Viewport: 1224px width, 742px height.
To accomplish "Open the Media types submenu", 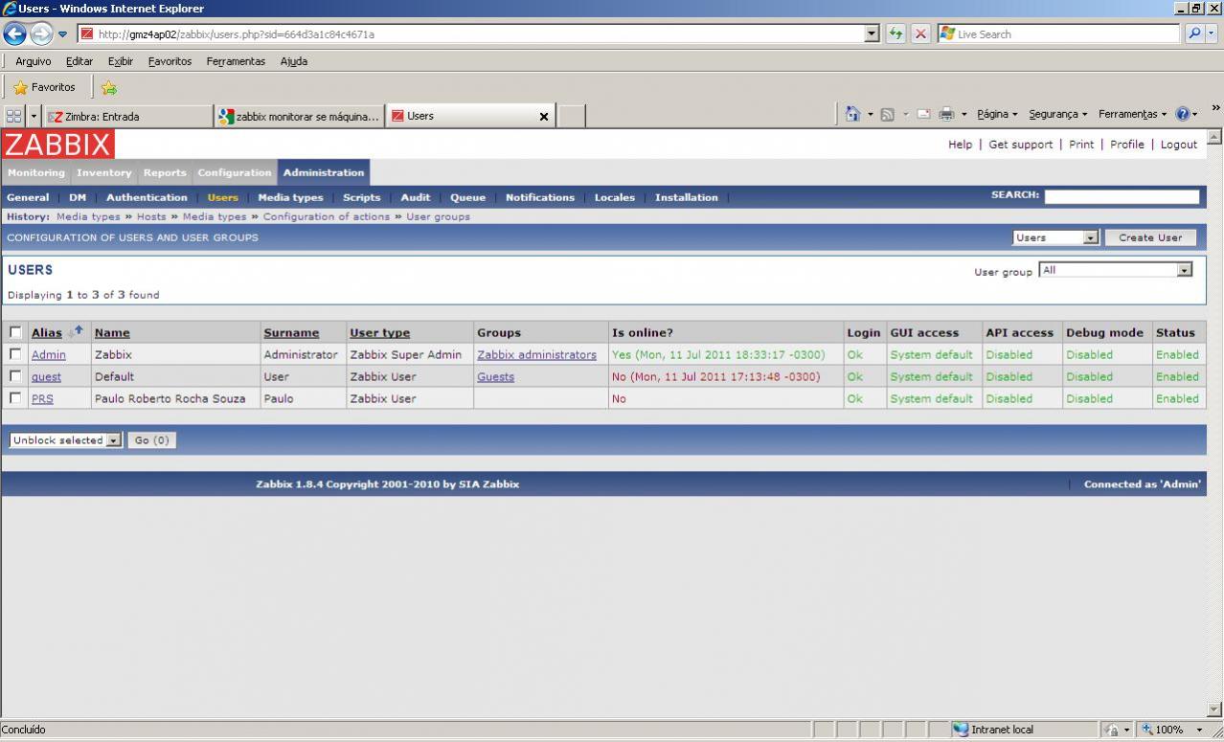I will pos(290,197).
